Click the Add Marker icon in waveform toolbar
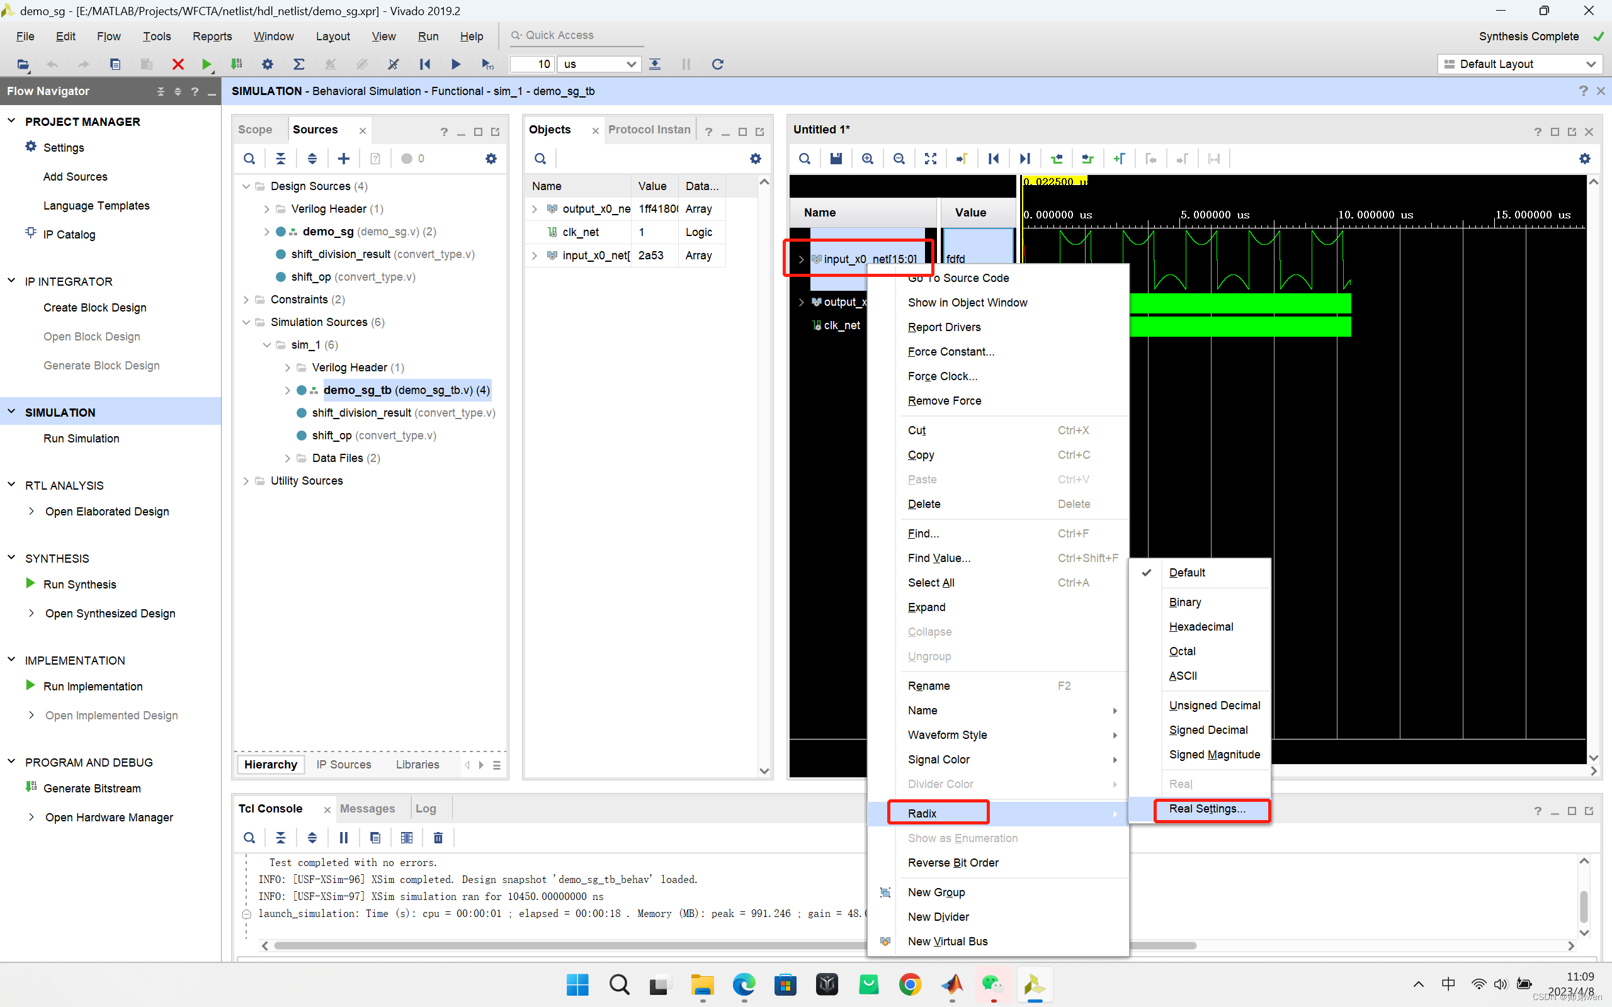The height and width of the screenshot is (1007, 1612). coord(1119,159)
